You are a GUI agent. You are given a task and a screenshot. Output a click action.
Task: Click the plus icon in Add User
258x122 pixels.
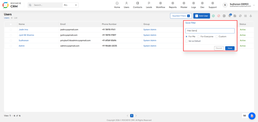point(197,16)
